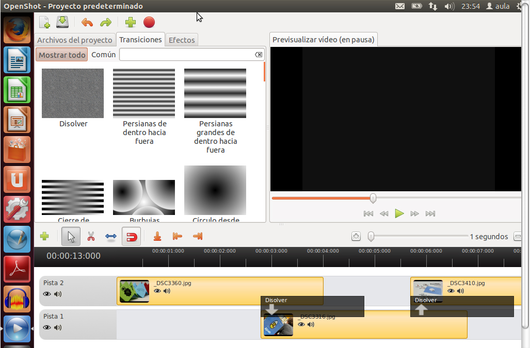Select the razor scissors tool
Image resolution: width=530 pixels, height=348 pixels.
[91, 237]
